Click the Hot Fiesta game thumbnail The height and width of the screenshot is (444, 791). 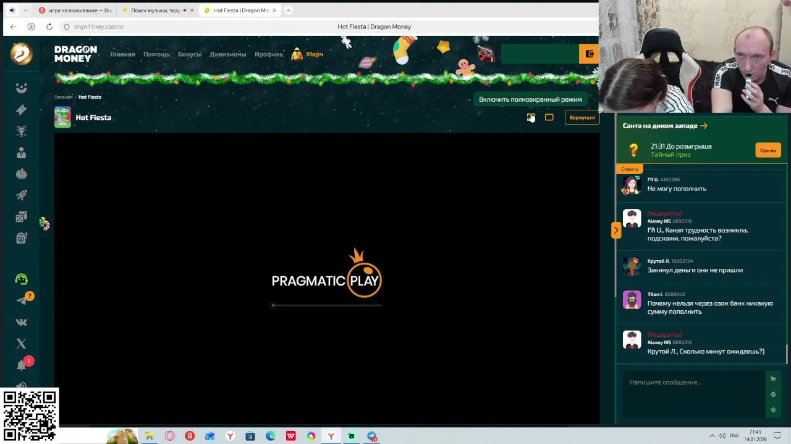tap(62, 117)
